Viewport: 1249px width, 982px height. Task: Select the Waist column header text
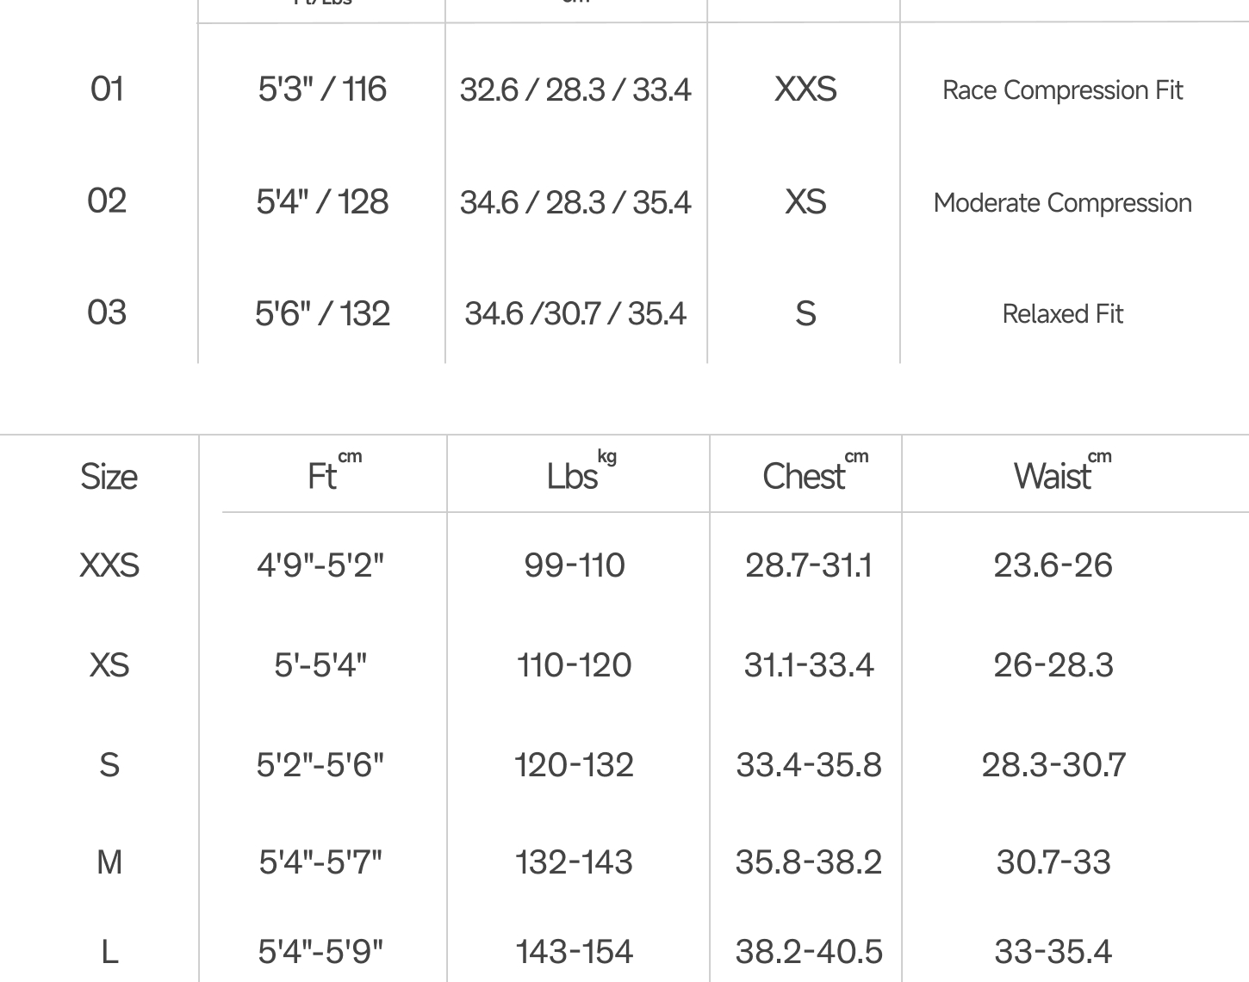[1052, 477]
